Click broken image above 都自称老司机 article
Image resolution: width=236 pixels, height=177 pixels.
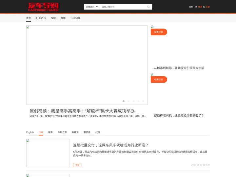coord(152,74)
